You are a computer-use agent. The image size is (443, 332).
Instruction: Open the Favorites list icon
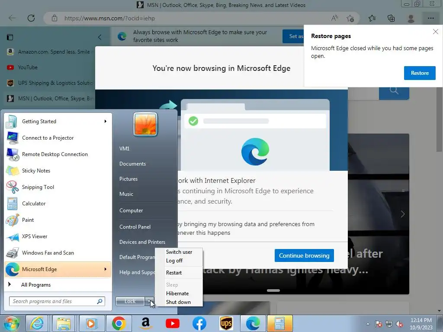372,18
